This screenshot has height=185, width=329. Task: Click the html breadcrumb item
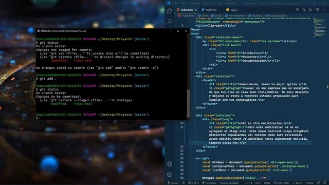pyautogui.click(x=203, y=16)
